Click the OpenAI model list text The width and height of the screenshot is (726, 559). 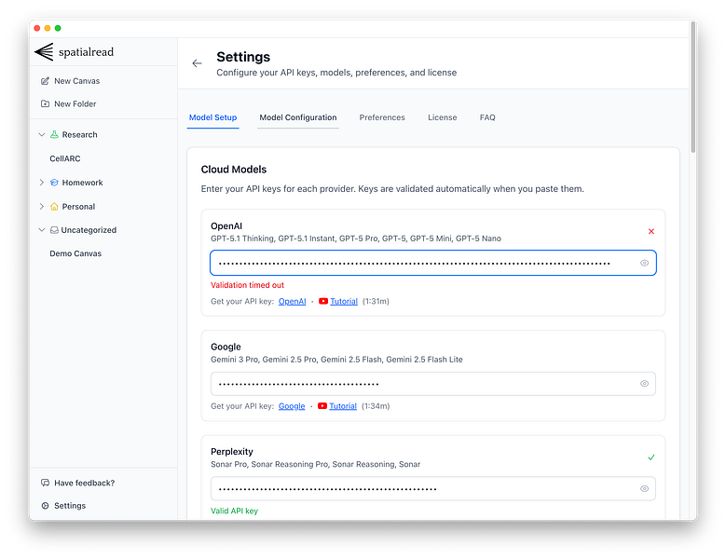[x=356, y=239]
